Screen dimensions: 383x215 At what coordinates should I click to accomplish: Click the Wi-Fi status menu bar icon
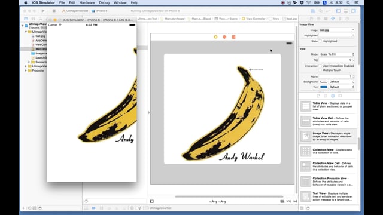coord(309,2)
